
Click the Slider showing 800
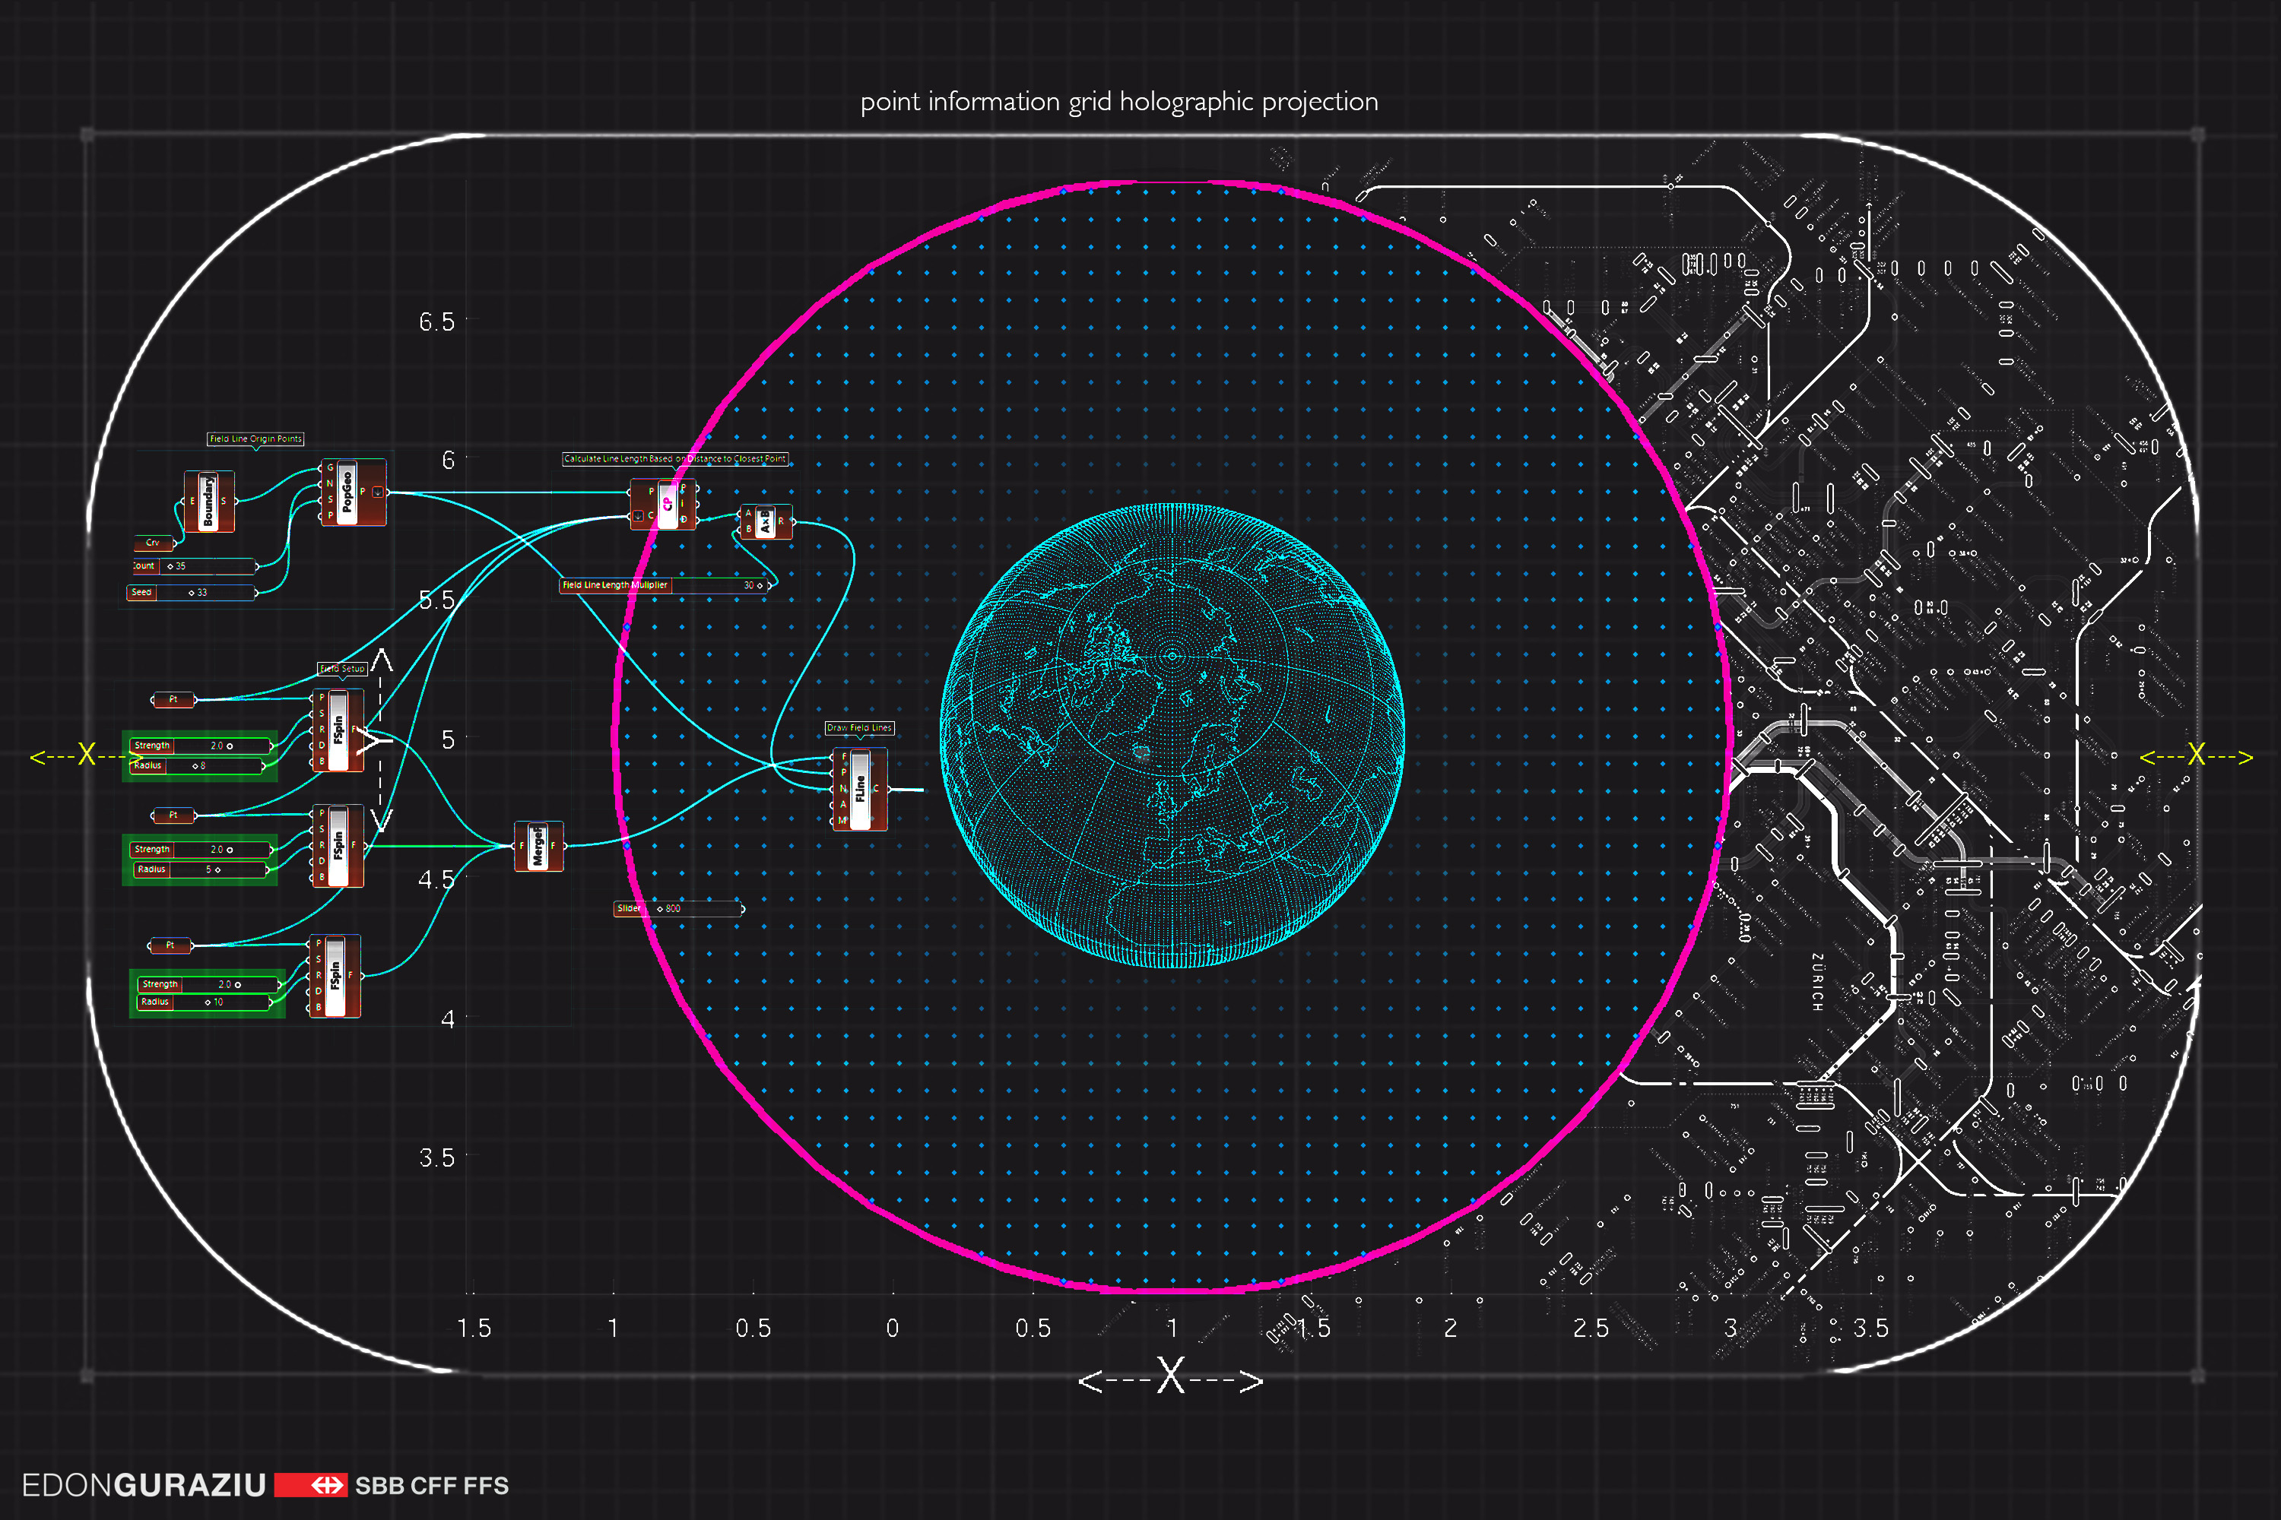pos(679,908)
